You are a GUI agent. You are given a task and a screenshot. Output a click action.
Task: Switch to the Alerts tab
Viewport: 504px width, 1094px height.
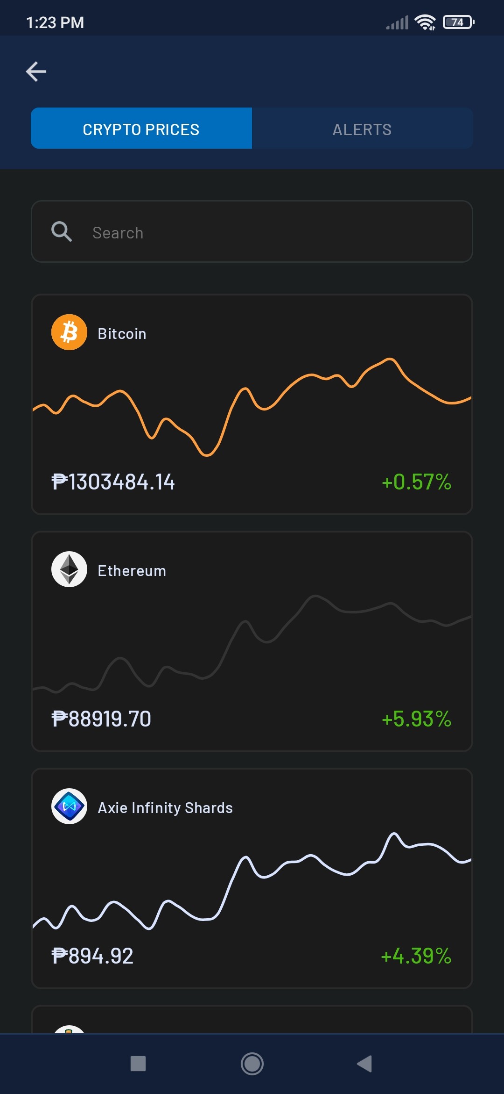[x=363, y=129]
